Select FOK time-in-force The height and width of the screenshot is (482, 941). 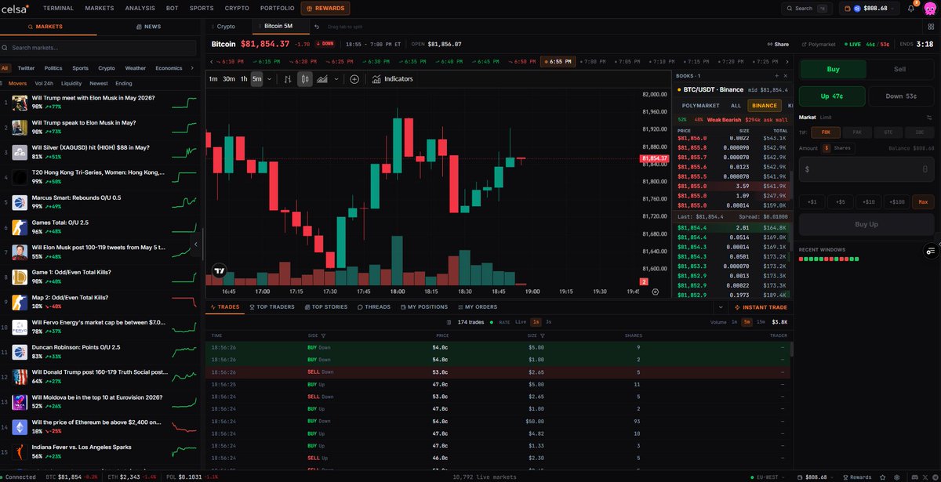(826, 132)
